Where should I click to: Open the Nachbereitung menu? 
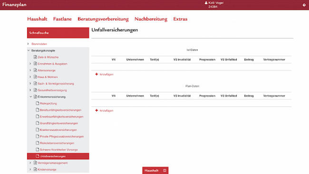(151, 19)
